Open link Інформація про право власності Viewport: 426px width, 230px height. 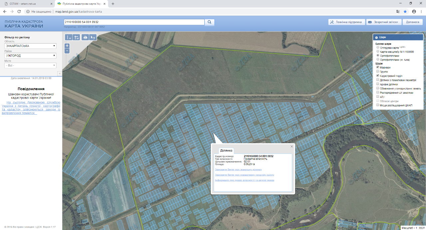click(x=245, y=180)
